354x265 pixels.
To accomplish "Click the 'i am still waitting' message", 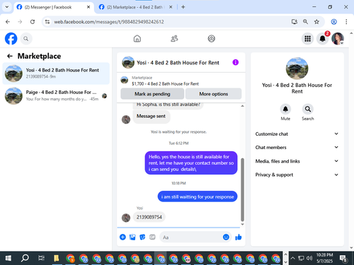I will pyautogui.click(x=198, y=196).
